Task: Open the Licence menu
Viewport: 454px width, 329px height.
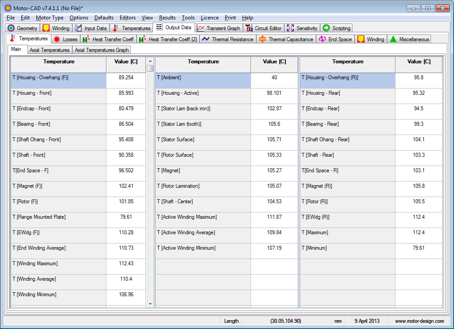Action: point(209,18)
